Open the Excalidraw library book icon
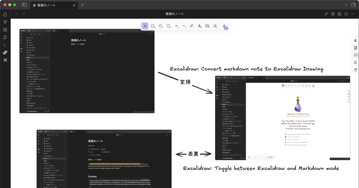The height and width of the screenshot is (188, 359). (355, 55)
